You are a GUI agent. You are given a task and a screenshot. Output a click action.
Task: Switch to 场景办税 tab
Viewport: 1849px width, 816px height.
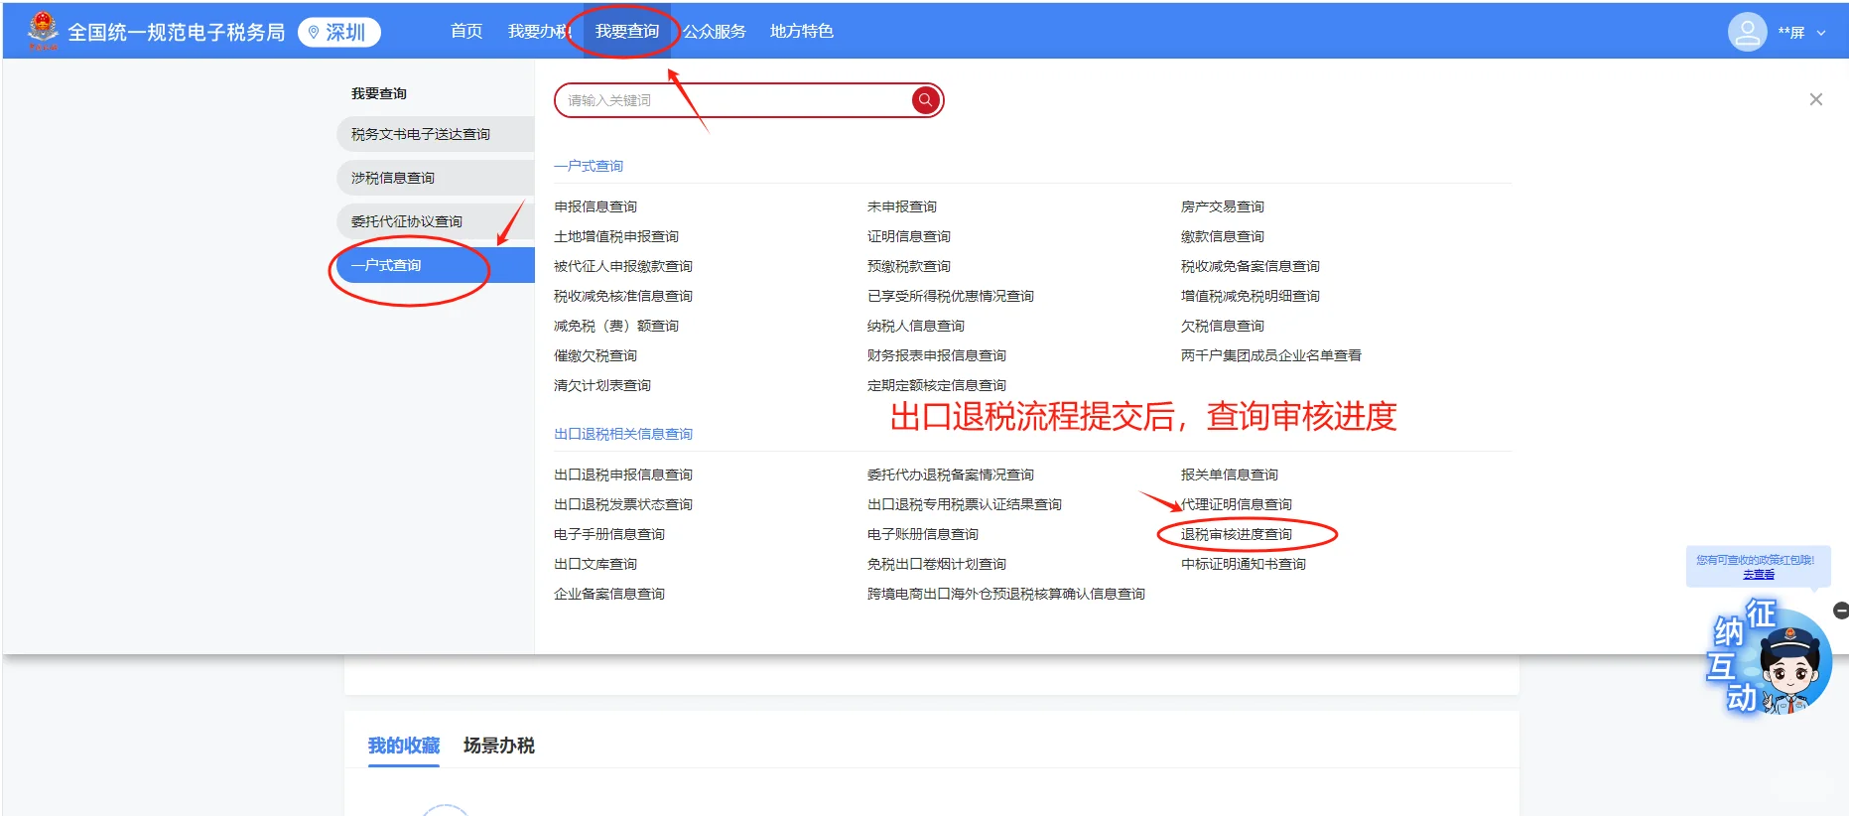tap(499, 746)
